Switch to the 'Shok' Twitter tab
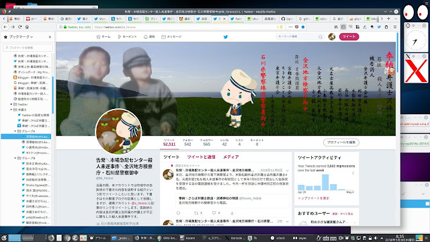430x242 pixels. [x=100, y=19]
